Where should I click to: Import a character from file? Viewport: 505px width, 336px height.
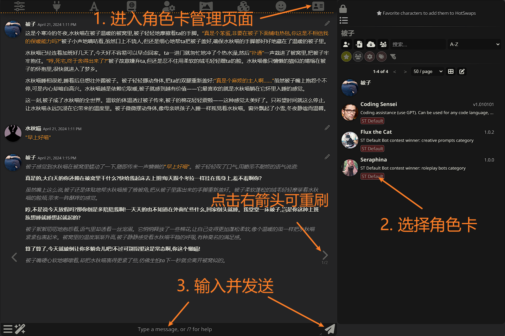point(359,44)
